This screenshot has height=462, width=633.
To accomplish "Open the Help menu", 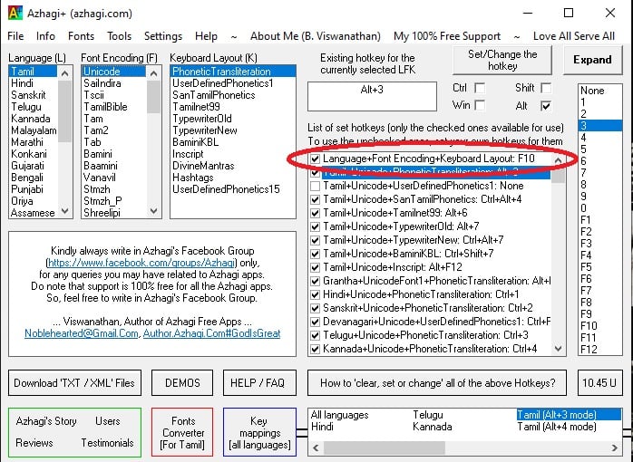I will pos(206,36).
